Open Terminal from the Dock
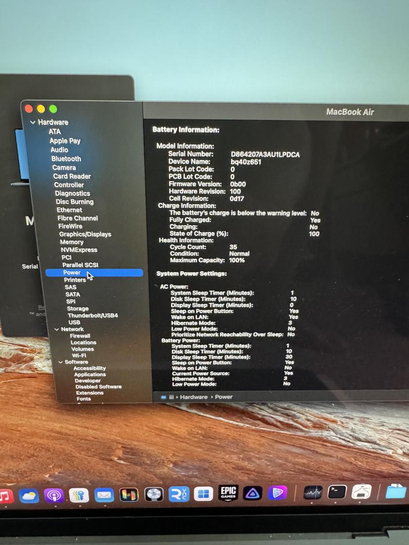The image size is (409, 545). 337,492
